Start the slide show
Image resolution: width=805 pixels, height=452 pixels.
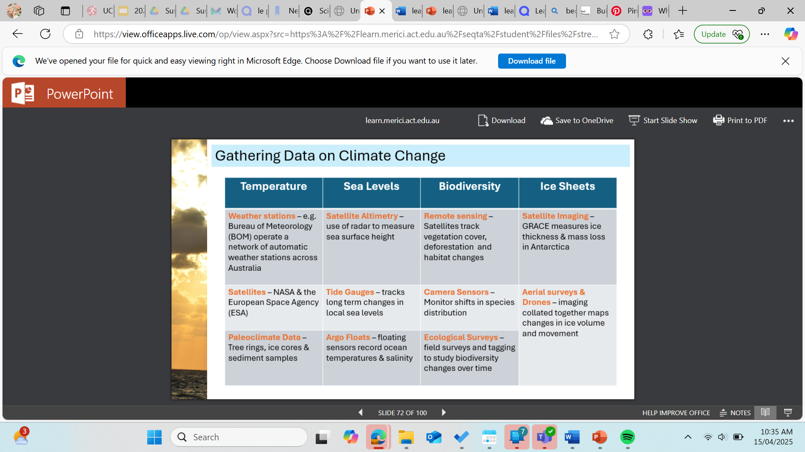(663, 121)
